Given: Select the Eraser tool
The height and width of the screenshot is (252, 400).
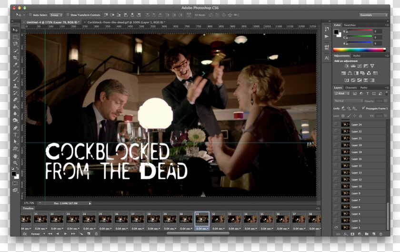Looking at the screenshot, I should 15,100.
